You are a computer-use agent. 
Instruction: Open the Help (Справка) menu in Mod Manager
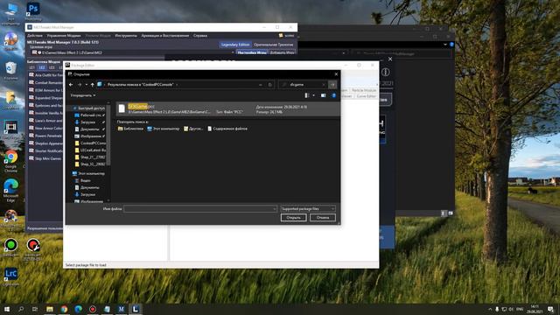coord(200,36)
